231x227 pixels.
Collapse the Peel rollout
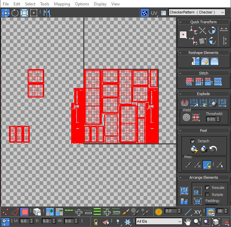tap(180, 131)
